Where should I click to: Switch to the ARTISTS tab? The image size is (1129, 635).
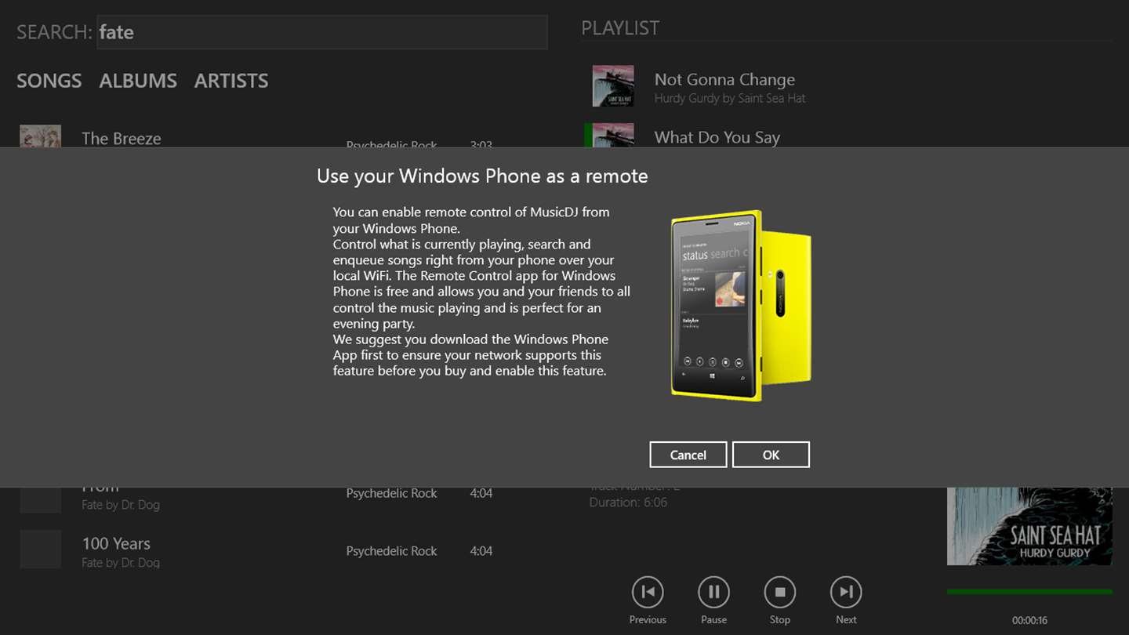231,81
